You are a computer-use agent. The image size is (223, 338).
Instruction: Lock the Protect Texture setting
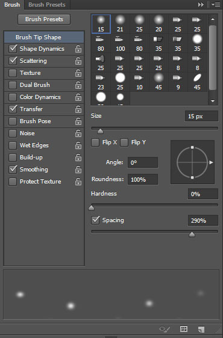(78, 182)
